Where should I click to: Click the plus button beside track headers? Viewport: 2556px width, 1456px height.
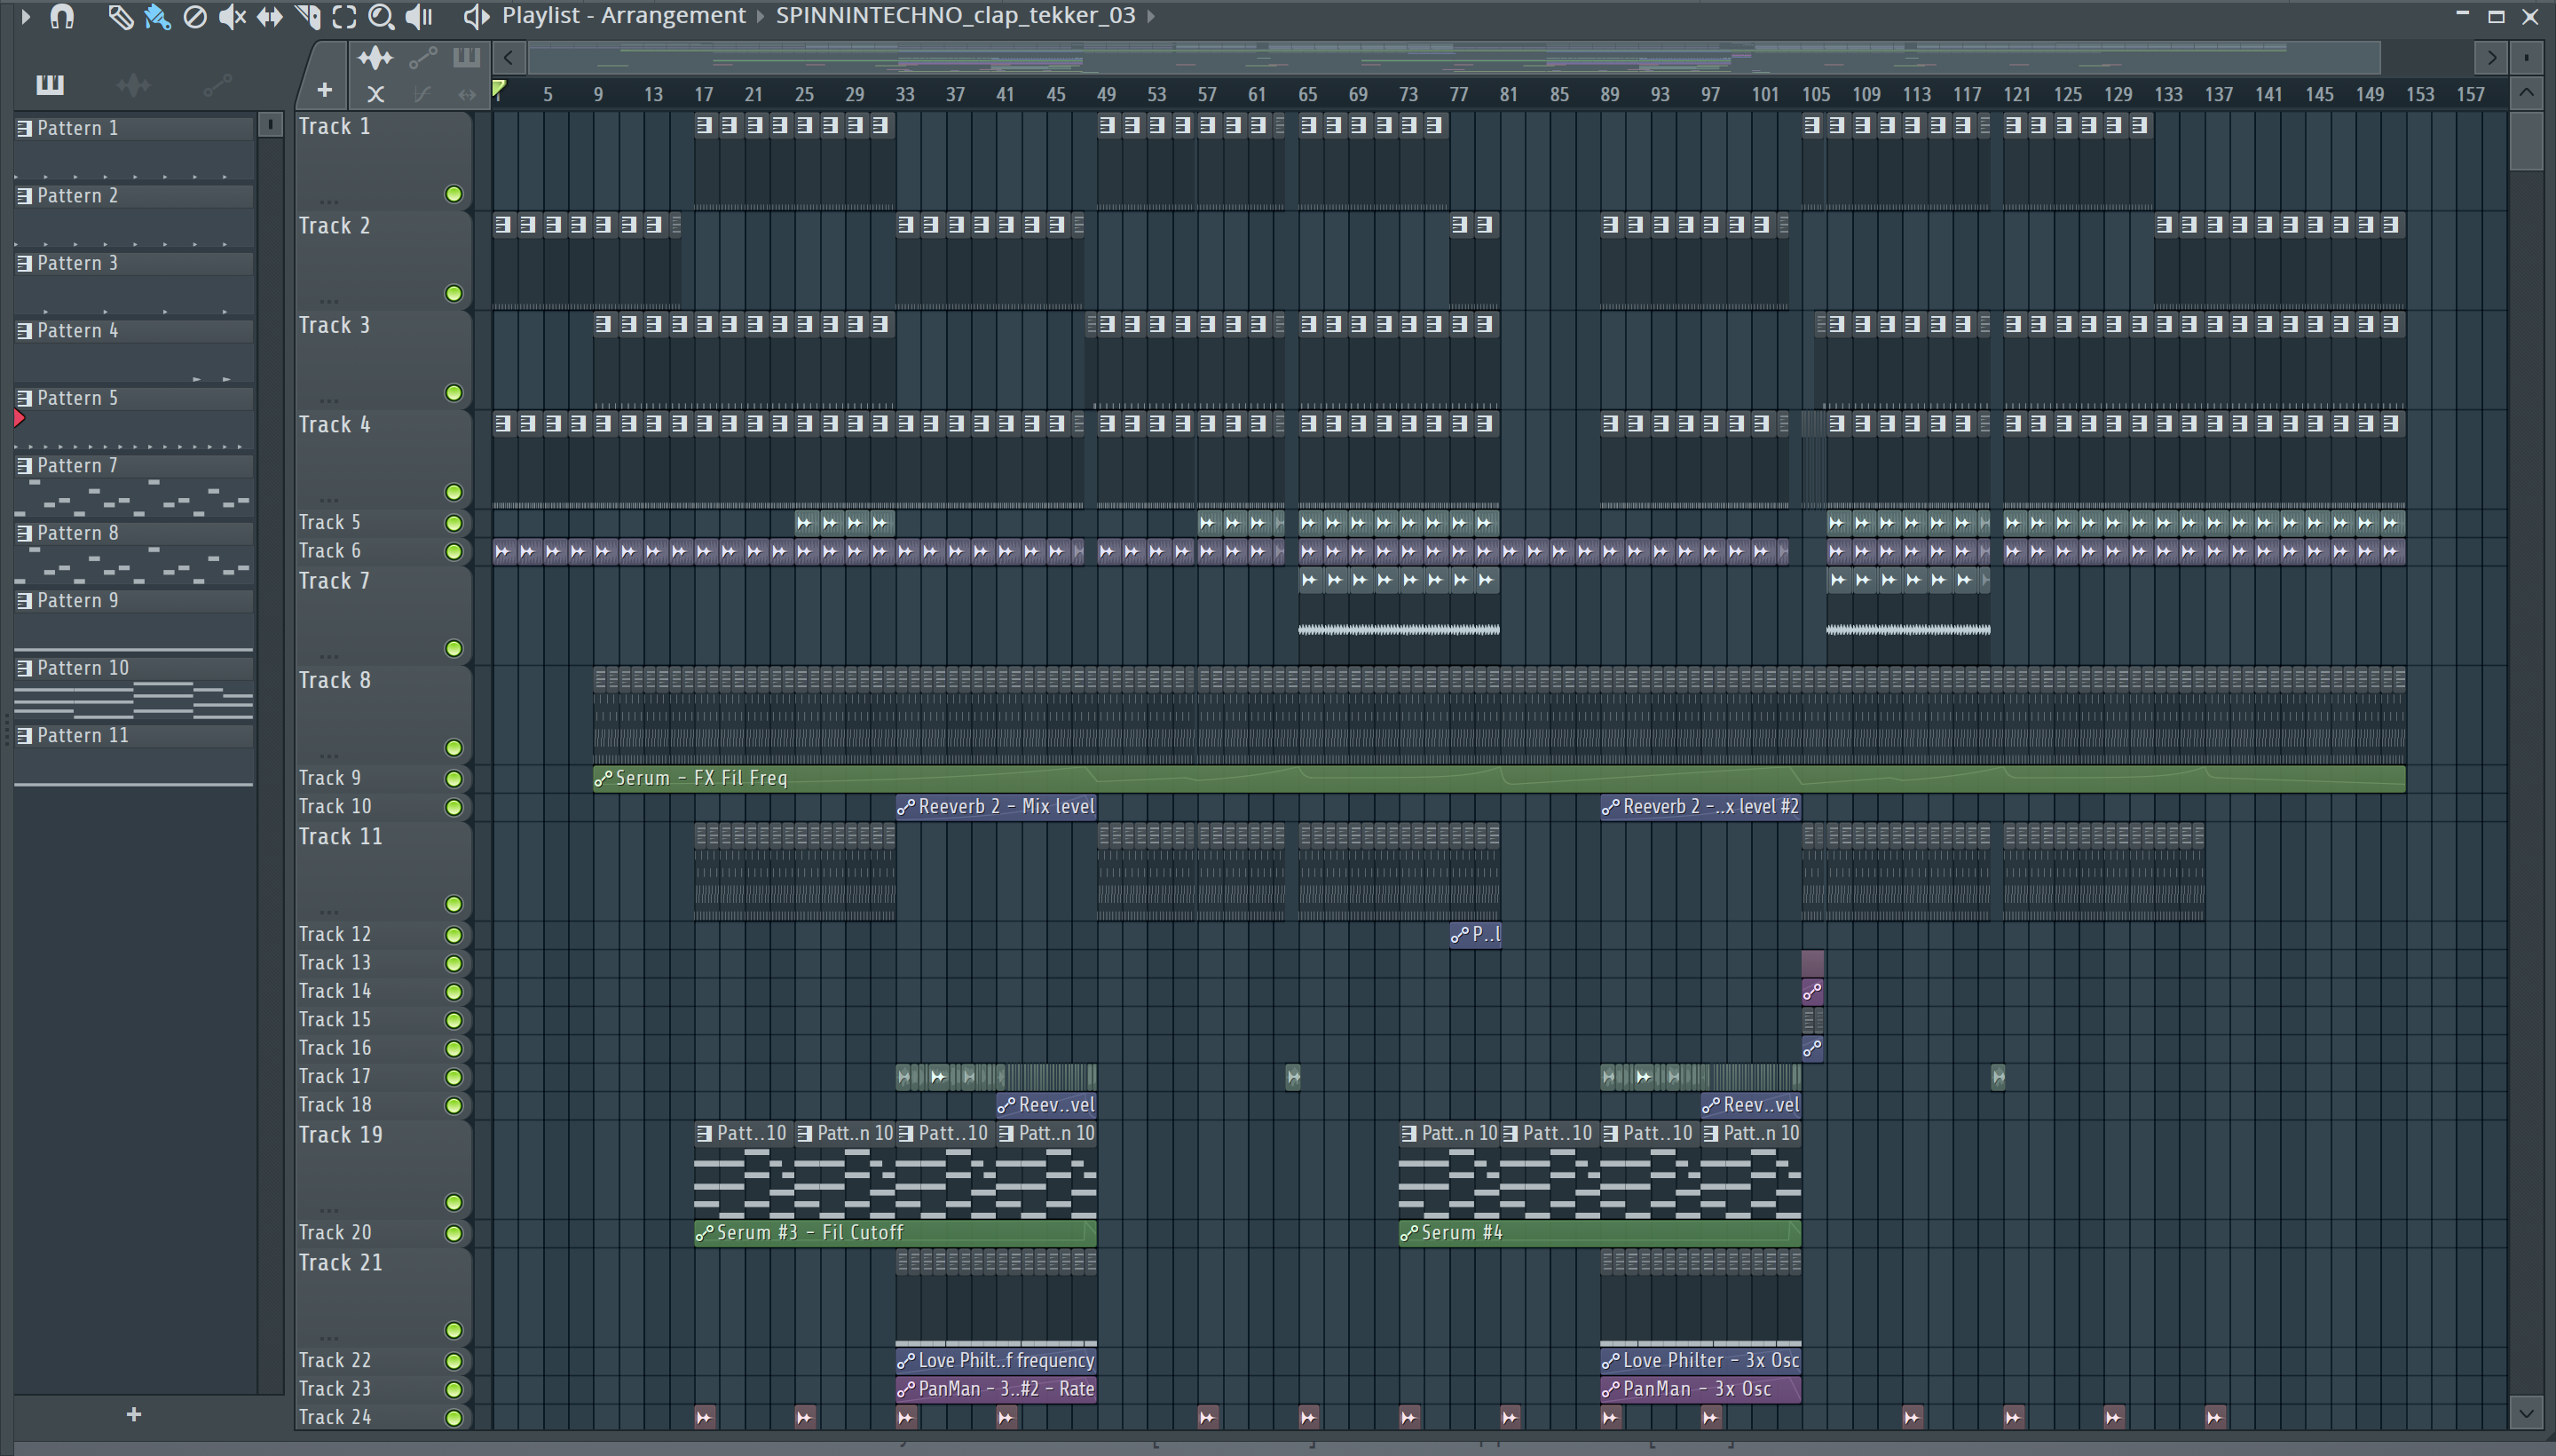pos(324,90)
